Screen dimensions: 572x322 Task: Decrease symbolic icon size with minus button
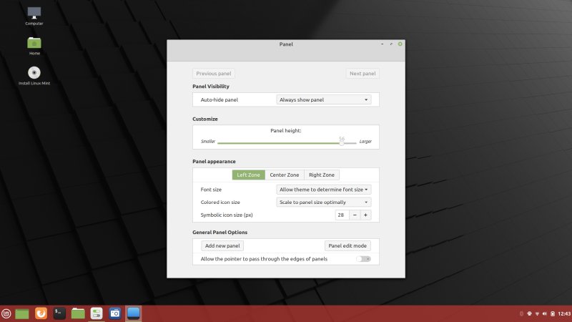(x=355, y=215)
